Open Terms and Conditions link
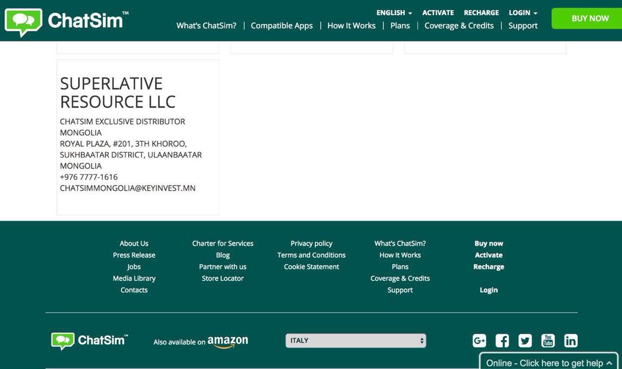The image size is (622, 369). tap(312, 255)
